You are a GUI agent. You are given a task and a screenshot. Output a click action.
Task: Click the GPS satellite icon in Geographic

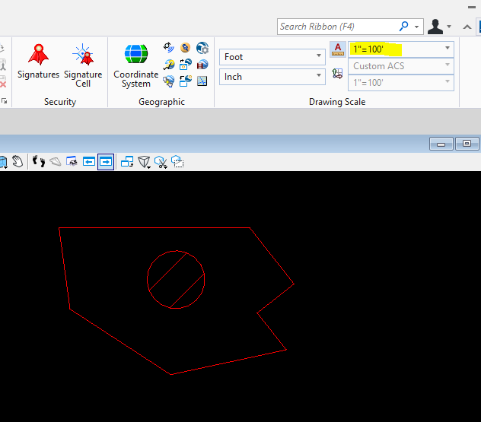(x=168, y=47)
